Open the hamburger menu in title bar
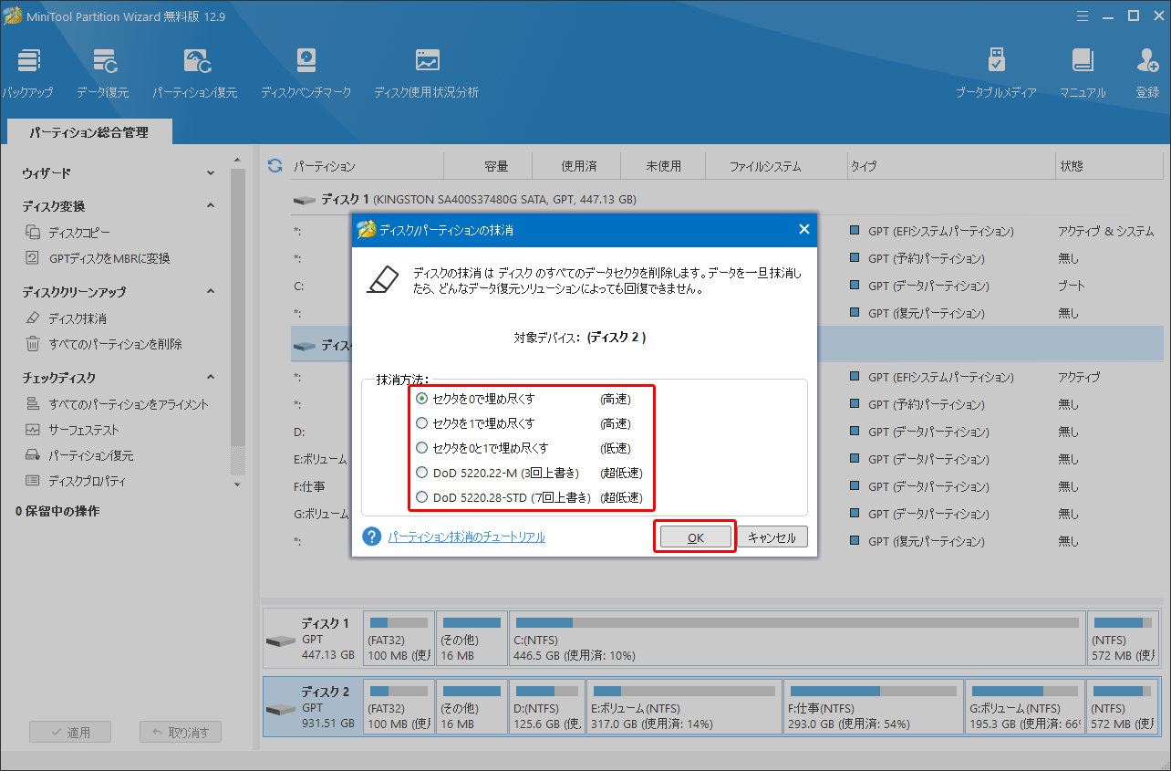Screen dimensions: 1171x771 pos(1081,16)
